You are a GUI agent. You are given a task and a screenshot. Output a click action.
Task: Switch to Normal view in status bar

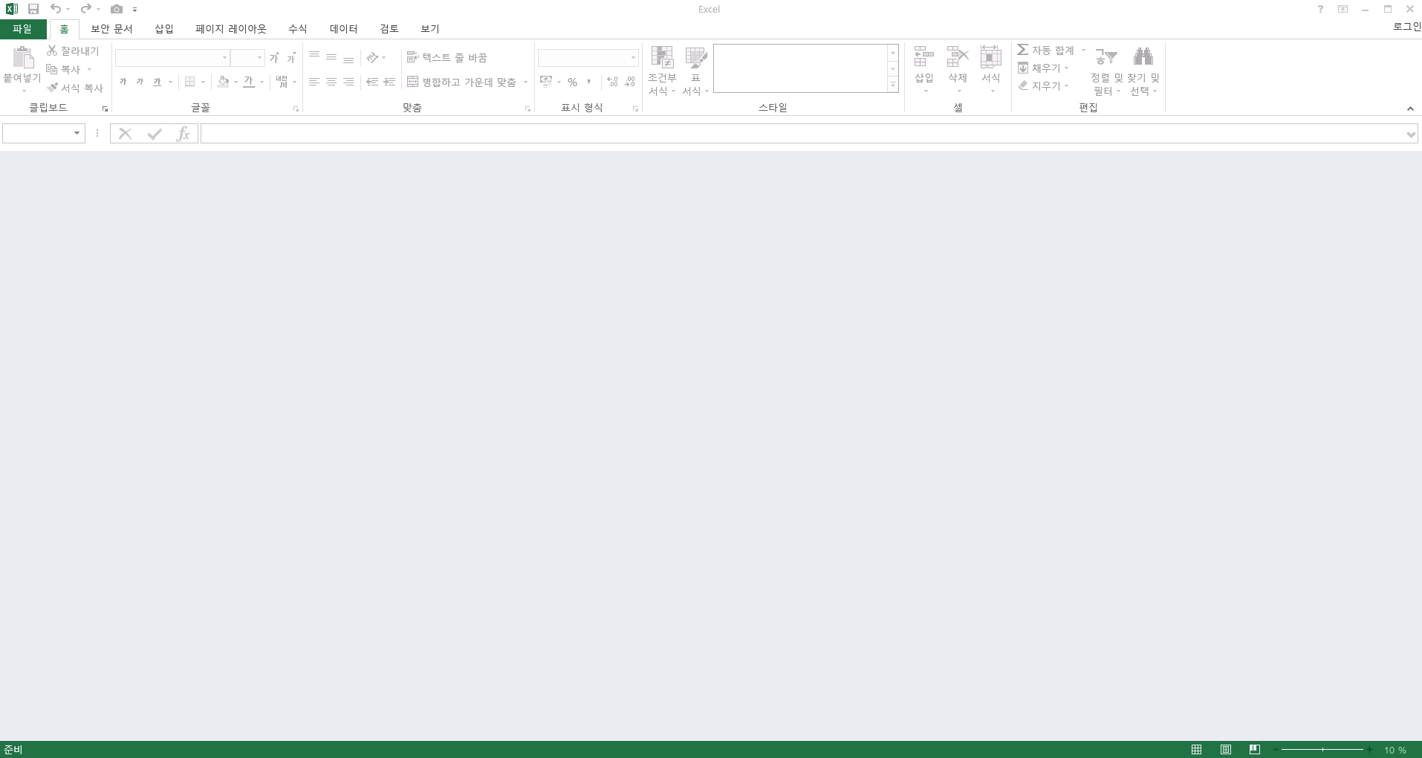pos(1196,750)
